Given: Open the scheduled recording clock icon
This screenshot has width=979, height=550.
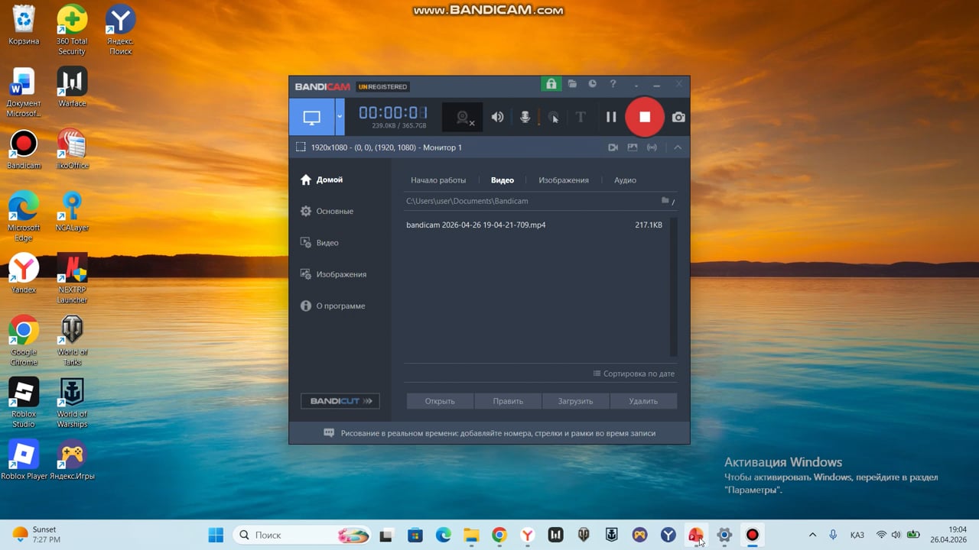Looking at the screenshot, I should pos(592,84).
